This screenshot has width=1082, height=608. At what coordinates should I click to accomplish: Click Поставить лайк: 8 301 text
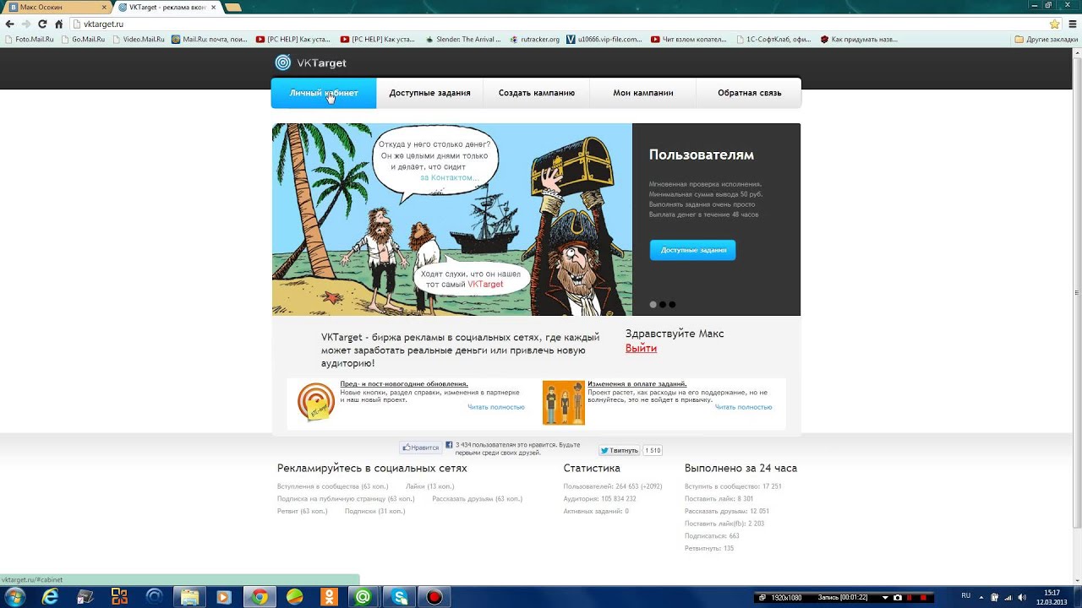click(x=719, y=498)
